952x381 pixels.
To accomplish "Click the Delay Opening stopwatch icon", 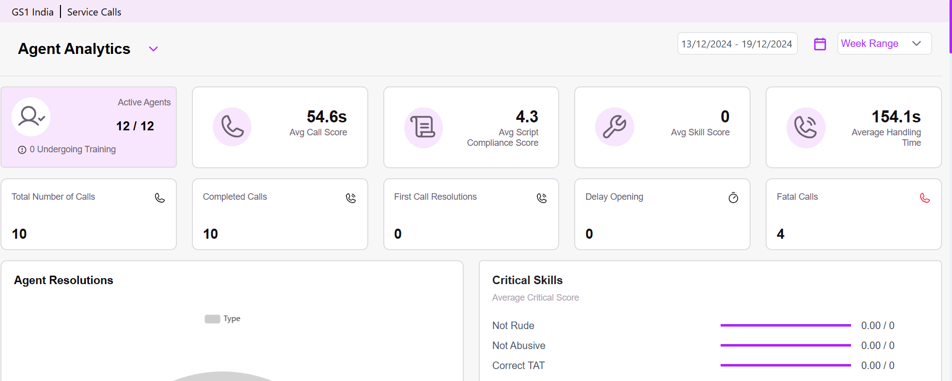I will tap(733, 198).
